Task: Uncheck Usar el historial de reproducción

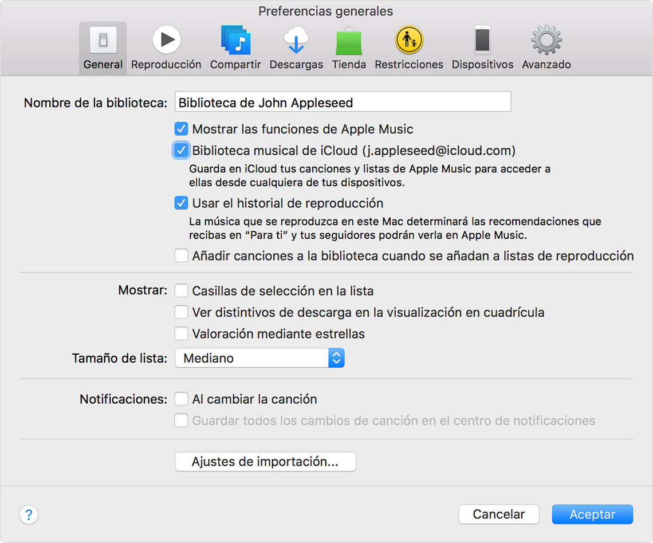Action: pos(181,203)
